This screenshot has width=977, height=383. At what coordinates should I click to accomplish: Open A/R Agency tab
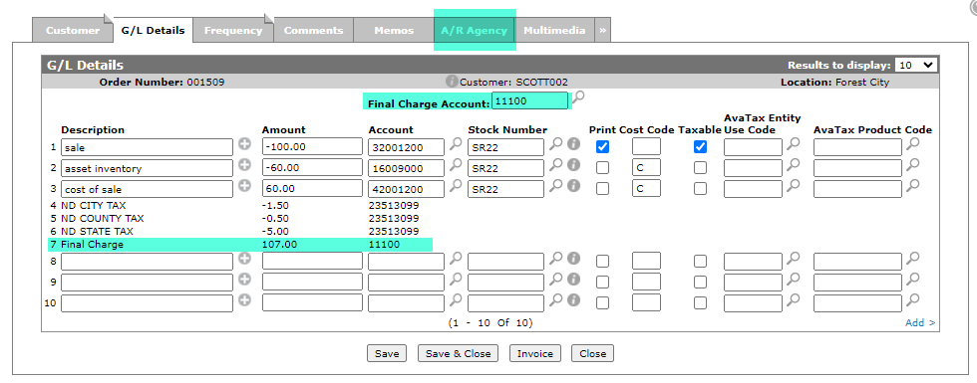coord(475,30)
